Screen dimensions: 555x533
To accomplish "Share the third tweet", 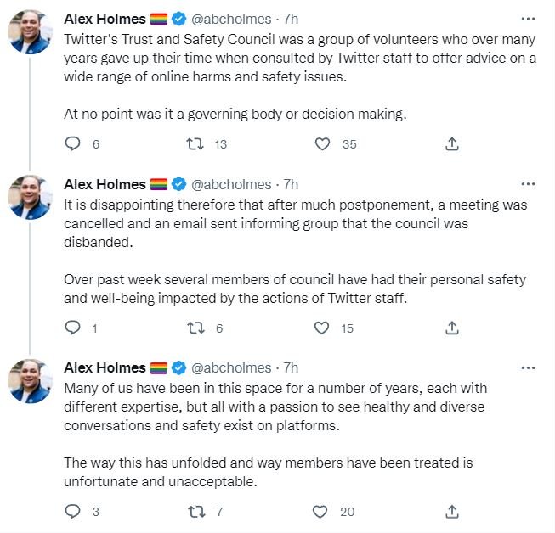I will pyautogui.click(x=452, y=511).
